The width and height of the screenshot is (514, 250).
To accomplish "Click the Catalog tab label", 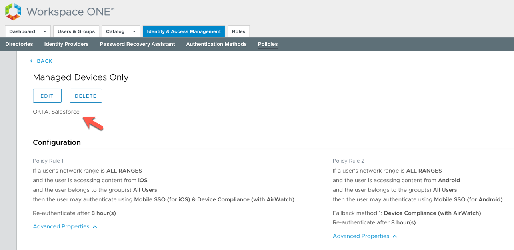I will pos(115,31).
